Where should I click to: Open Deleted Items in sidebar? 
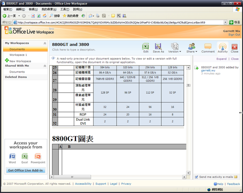click(16, 77)
